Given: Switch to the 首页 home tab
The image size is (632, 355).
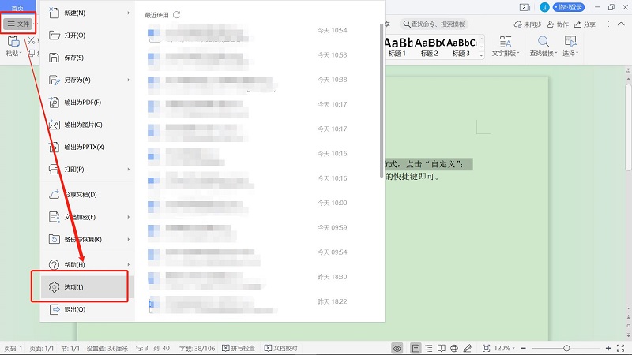Looking at the screenshot, I should [x=17, y=8].
